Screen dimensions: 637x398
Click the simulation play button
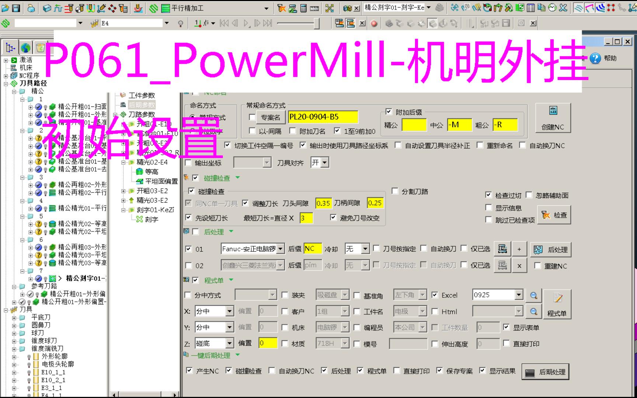coord(246,23)
